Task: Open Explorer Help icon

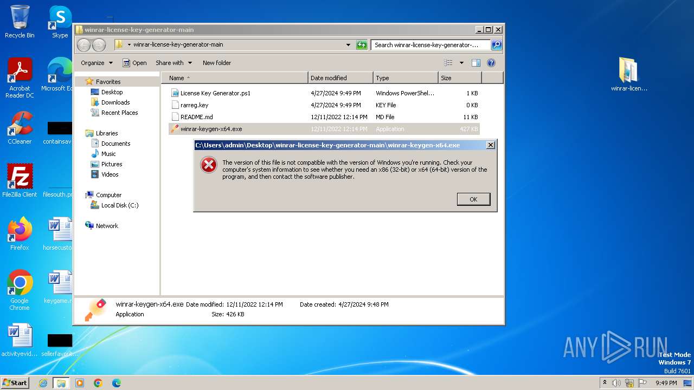Action: coord(491,63)
